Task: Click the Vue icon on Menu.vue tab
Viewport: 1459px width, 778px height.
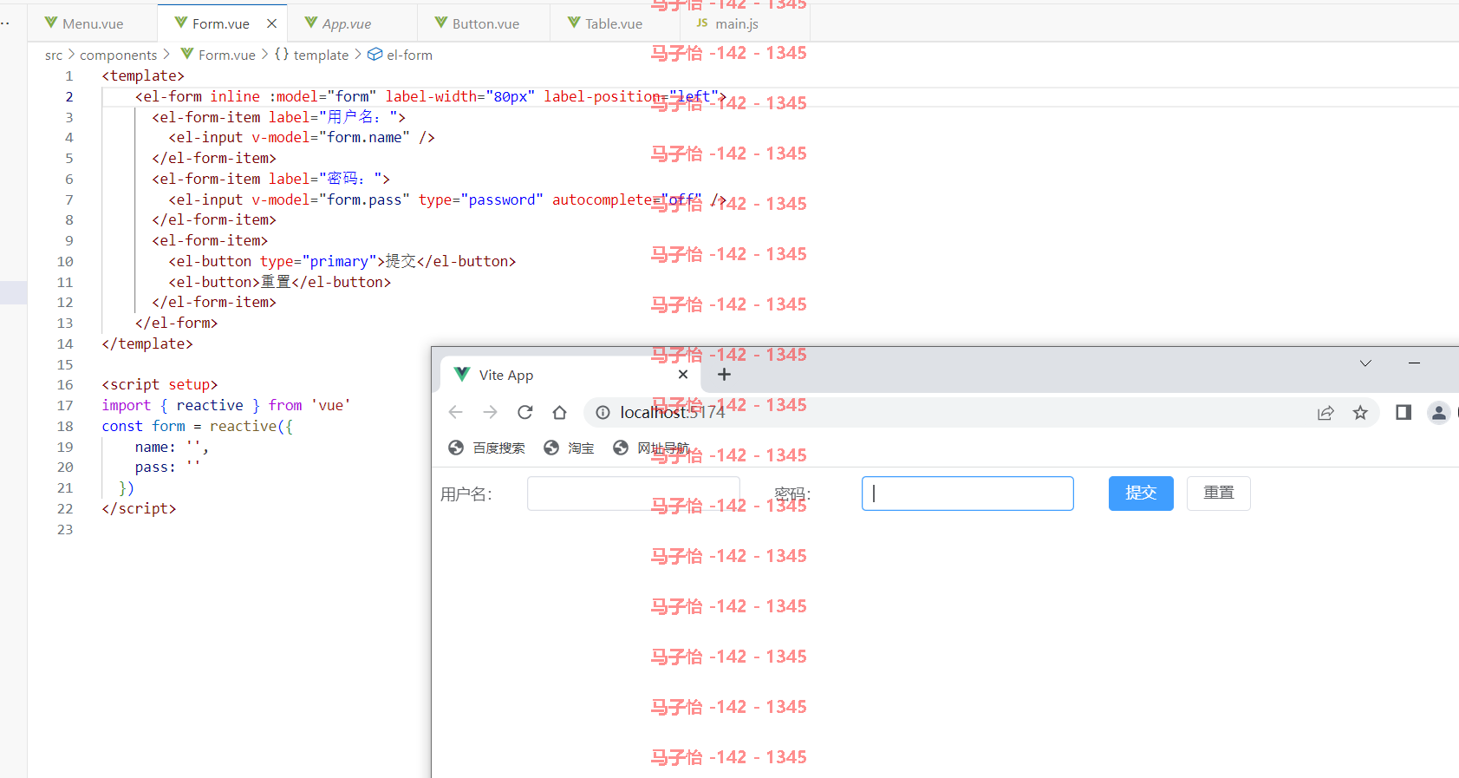Action: tap(51, 23)
